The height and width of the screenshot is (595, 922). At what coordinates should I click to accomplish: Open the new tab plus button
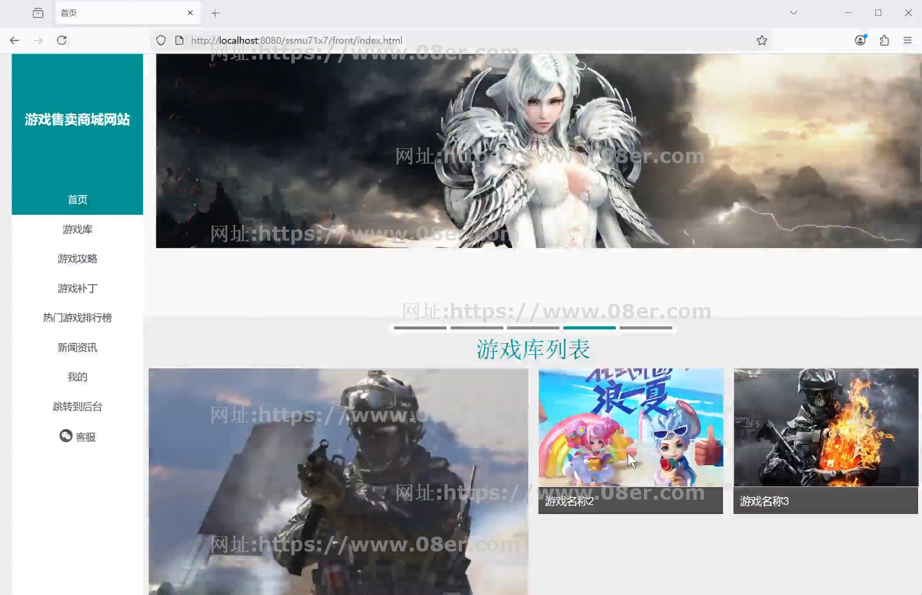point(215,13)
